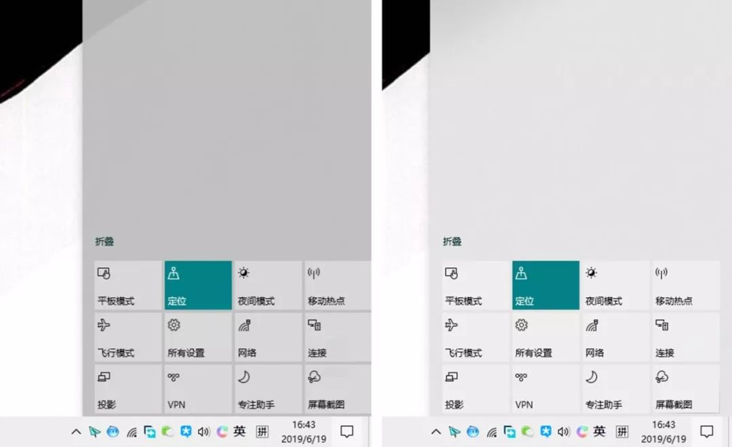
Task: Toggle 移动热点 tile in darker gray panel
Action: pyautogui.click(x=338, y=286)
